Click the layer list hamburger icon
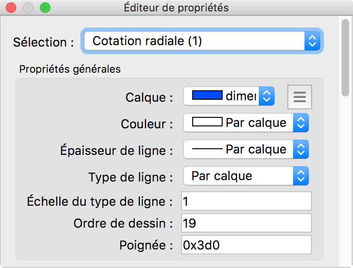The image size is (353, 268). [x=300, y=97]
